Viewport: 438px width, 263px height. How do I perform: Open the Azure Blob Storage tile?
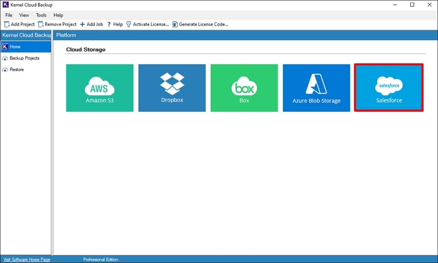(x=316, y=88)
